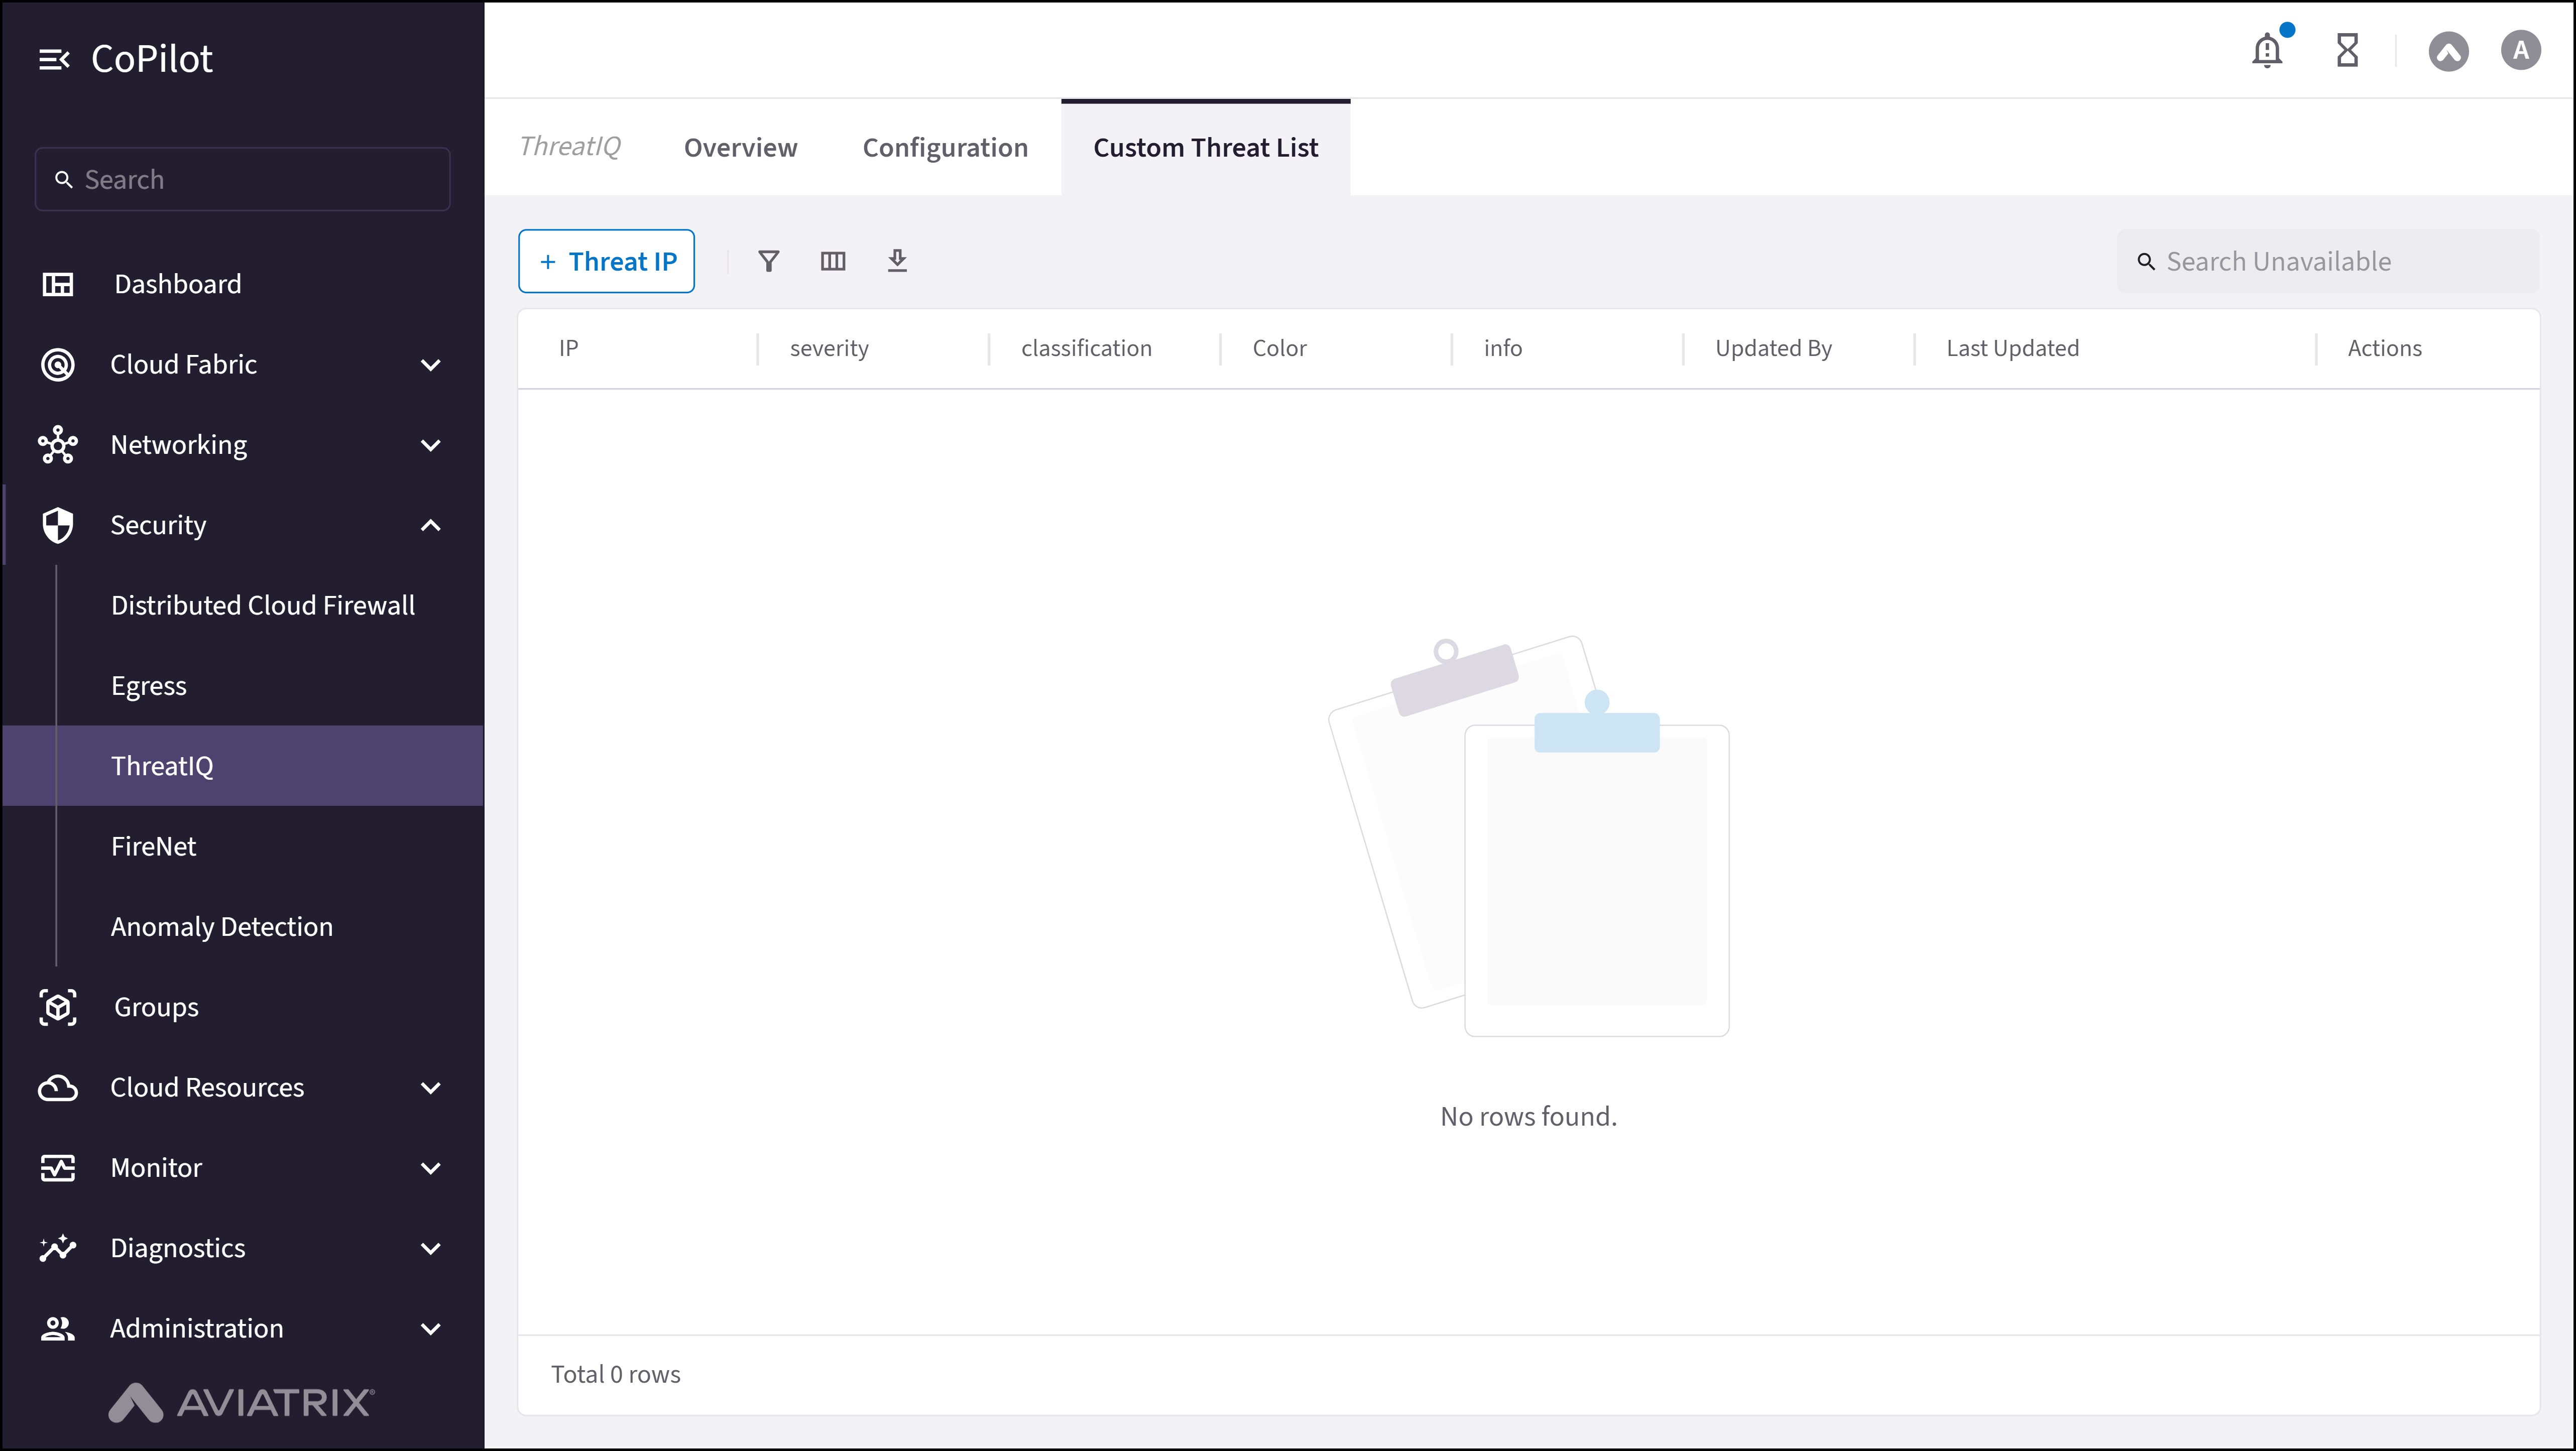2576x1451 pixels.
Task: Download the threat list via export icon
Action: [897, 261]
